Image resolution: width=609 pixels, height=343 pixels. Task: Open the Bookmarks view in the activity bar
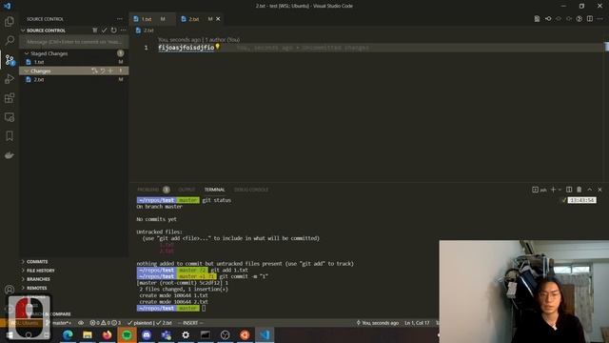coord(10,135)
